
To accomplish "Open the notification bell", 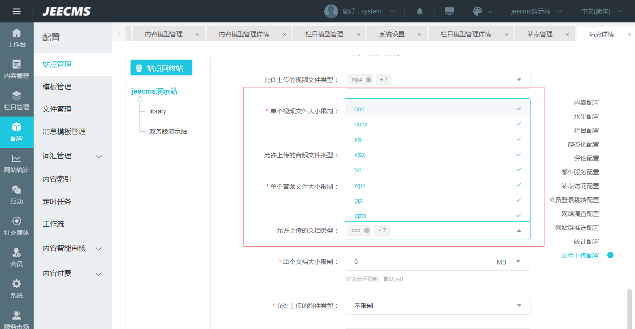I will tap(420, 11).
